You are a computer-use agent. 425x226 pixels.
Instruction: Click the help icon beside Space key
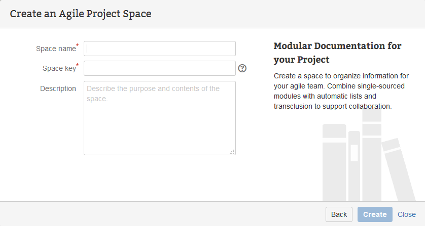point(242,68)
